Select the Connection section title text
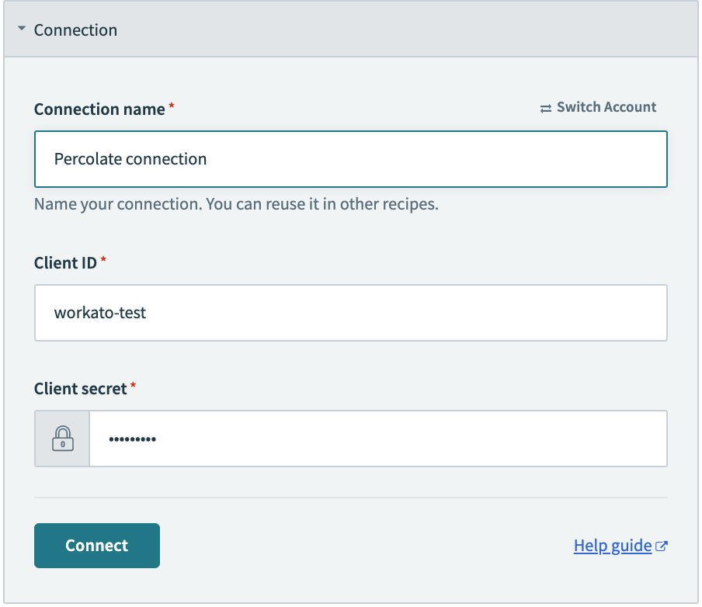The image size is (702, 607). 75,29
